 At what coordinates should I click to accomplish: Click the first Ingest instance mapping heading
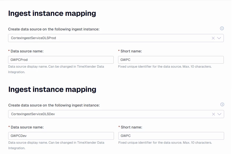(52, 13)
